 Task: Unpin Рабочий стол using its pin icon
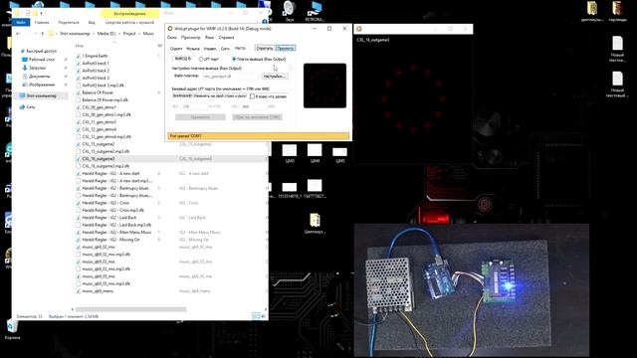pos(66,60)
